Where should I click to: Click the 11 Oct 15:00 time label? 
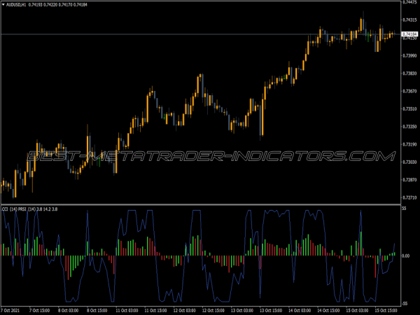[155, 310]
